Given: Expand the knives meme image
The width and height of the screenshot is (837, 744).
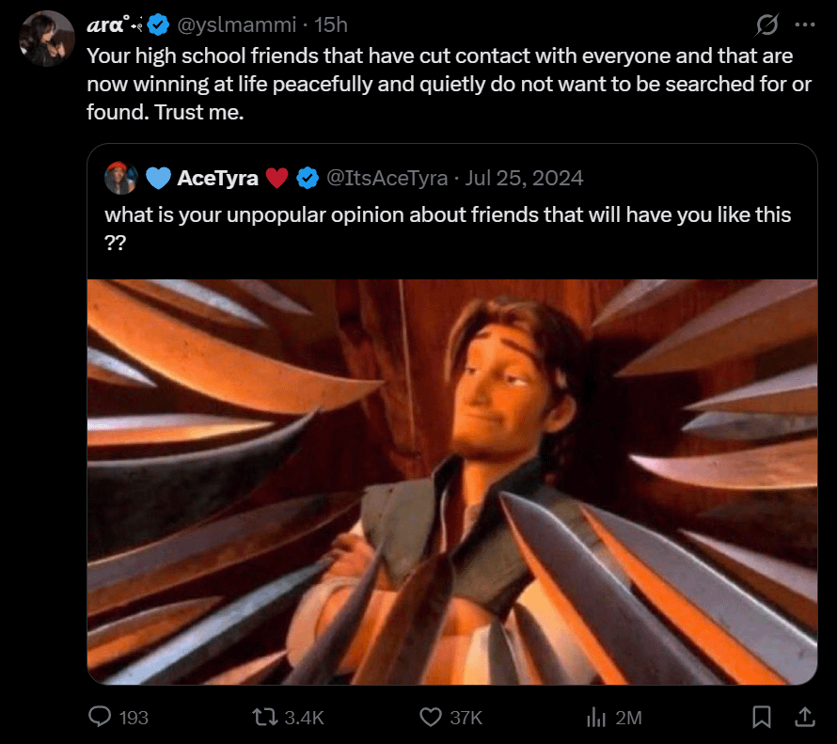Looking at the screenshot, I should [x=451, y=481].
